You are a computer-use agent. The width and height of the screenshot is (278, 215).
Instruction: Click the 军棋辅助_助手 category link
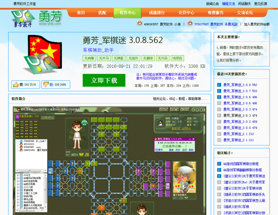[x=98, y=50]
